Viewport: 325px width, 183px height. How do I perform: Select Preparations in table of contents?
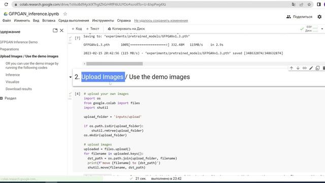pyautogui.click(x=9, y=49)
